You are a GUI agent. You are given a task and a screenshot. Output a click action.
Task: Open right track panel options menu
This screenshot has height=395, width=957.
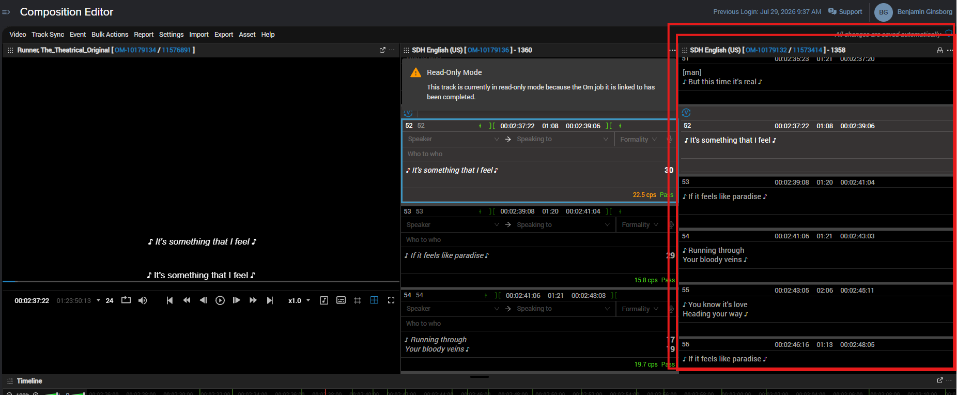[x=950, y=50]
